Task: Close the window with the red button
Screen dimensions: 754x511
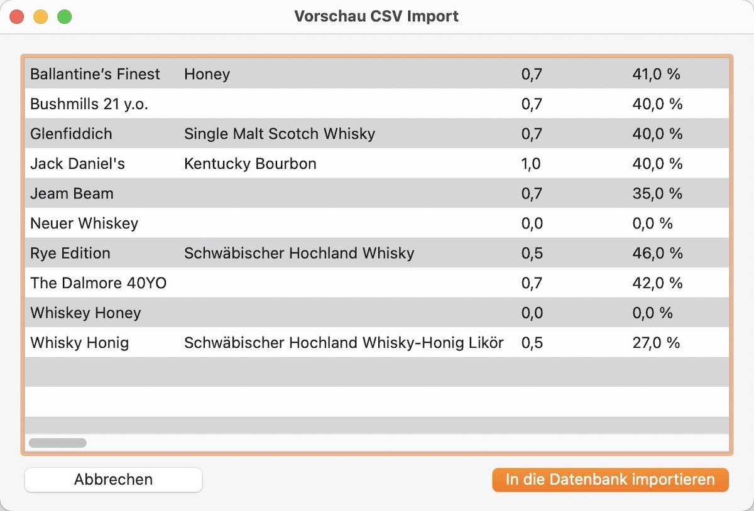Action: 17,17
